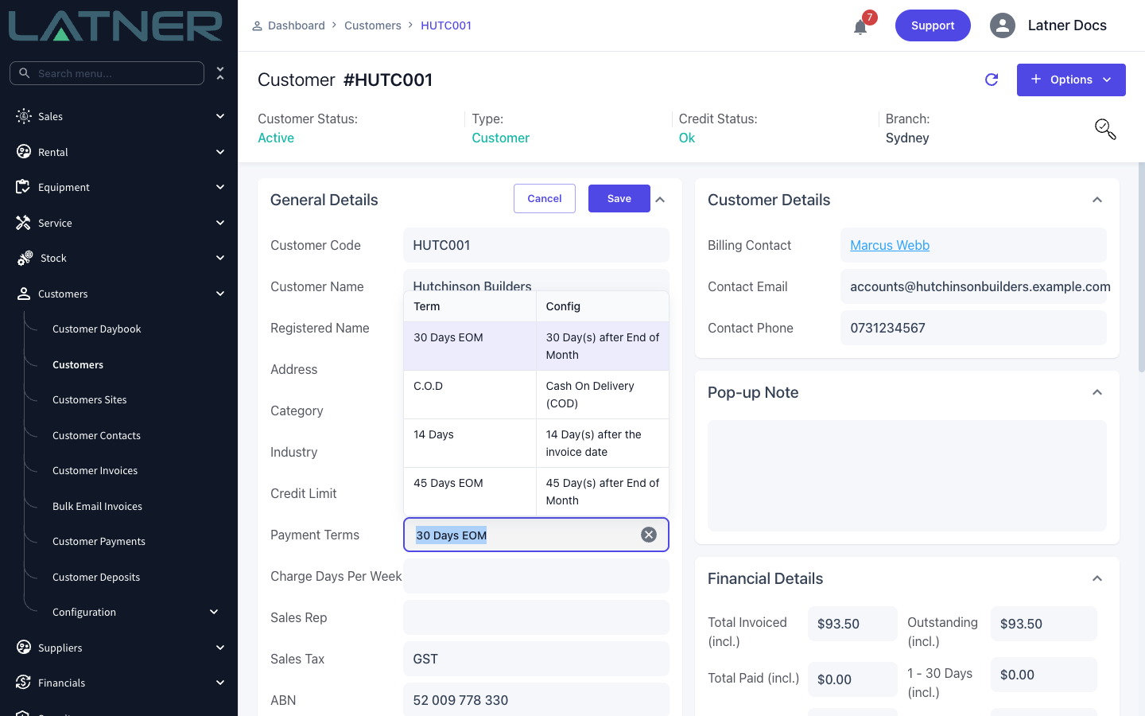1145x716 pixels.
Task: Click the Latner logo
Action: point(115,25)
